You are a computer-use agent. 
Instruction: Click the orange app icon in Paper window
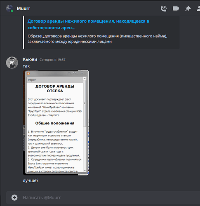click(28, 74)
